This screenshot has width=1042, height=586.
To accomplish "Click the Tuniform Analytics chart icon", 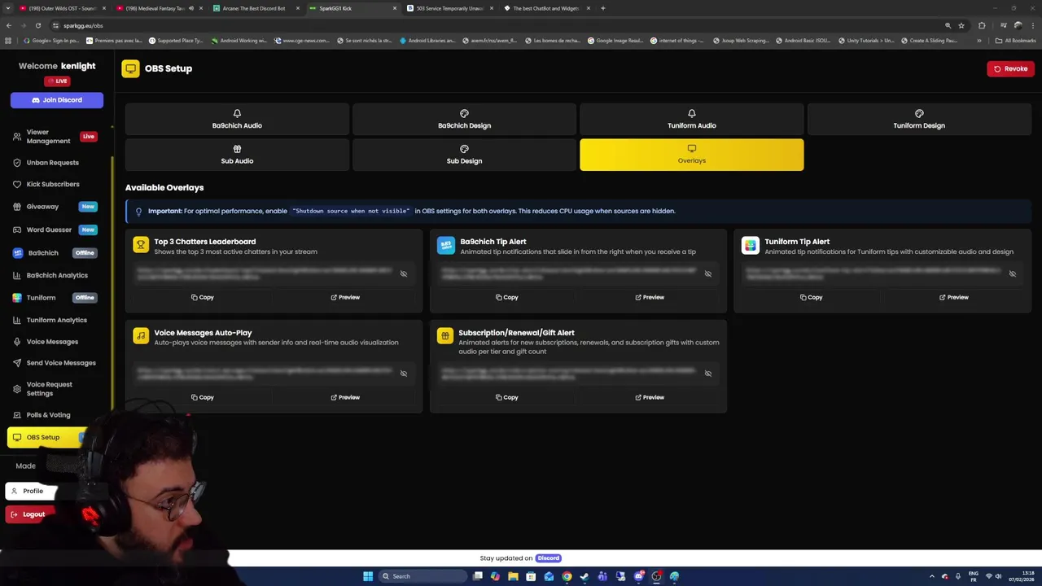I will pyautogui.click(x=16, y=320).
